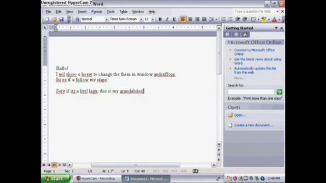Image resolution: width=326 pixels, height=183 pixels.
Task: Open the Style dropdown showing Normal
Action: click(106, 19)
